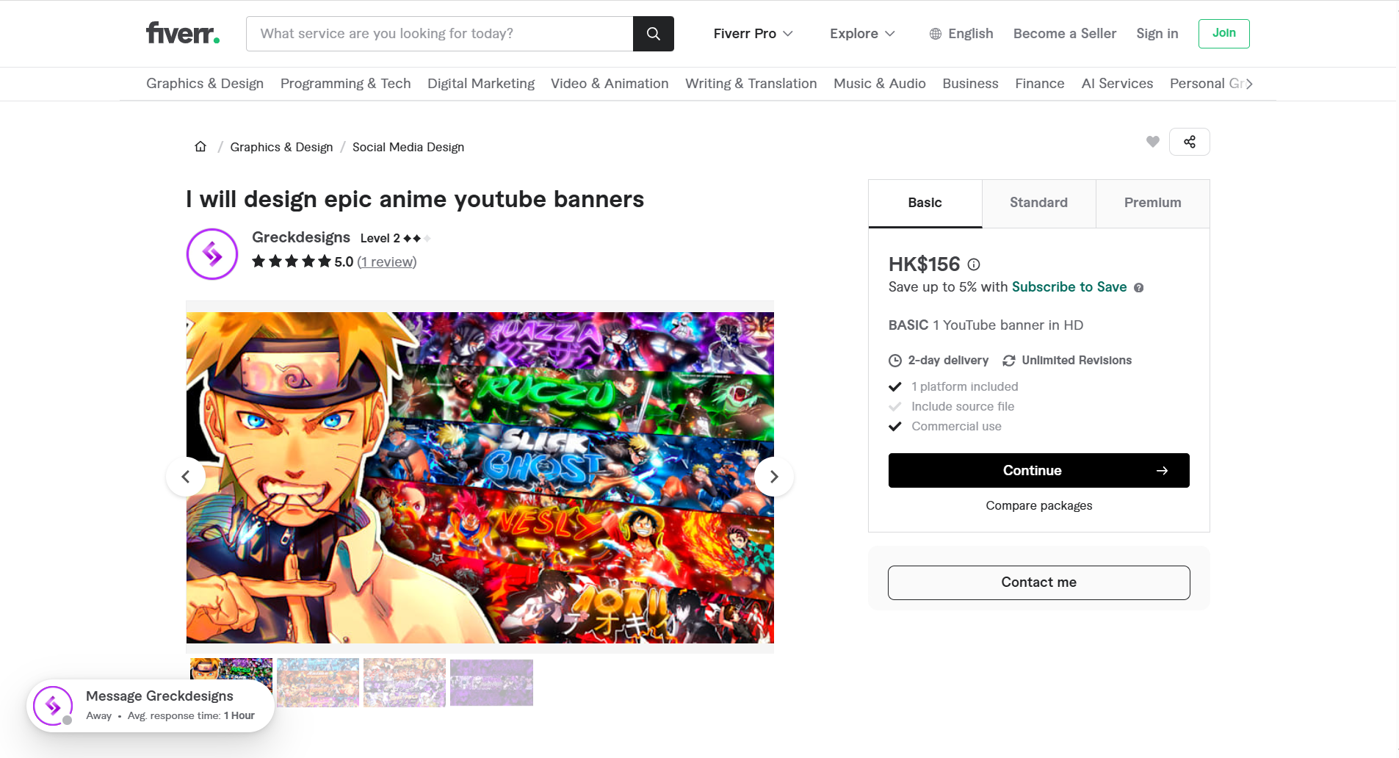Open chat via the Greckdesigns avatar bubble
Viewport: 1399px width, 758px height.
(x=52, y=705)
